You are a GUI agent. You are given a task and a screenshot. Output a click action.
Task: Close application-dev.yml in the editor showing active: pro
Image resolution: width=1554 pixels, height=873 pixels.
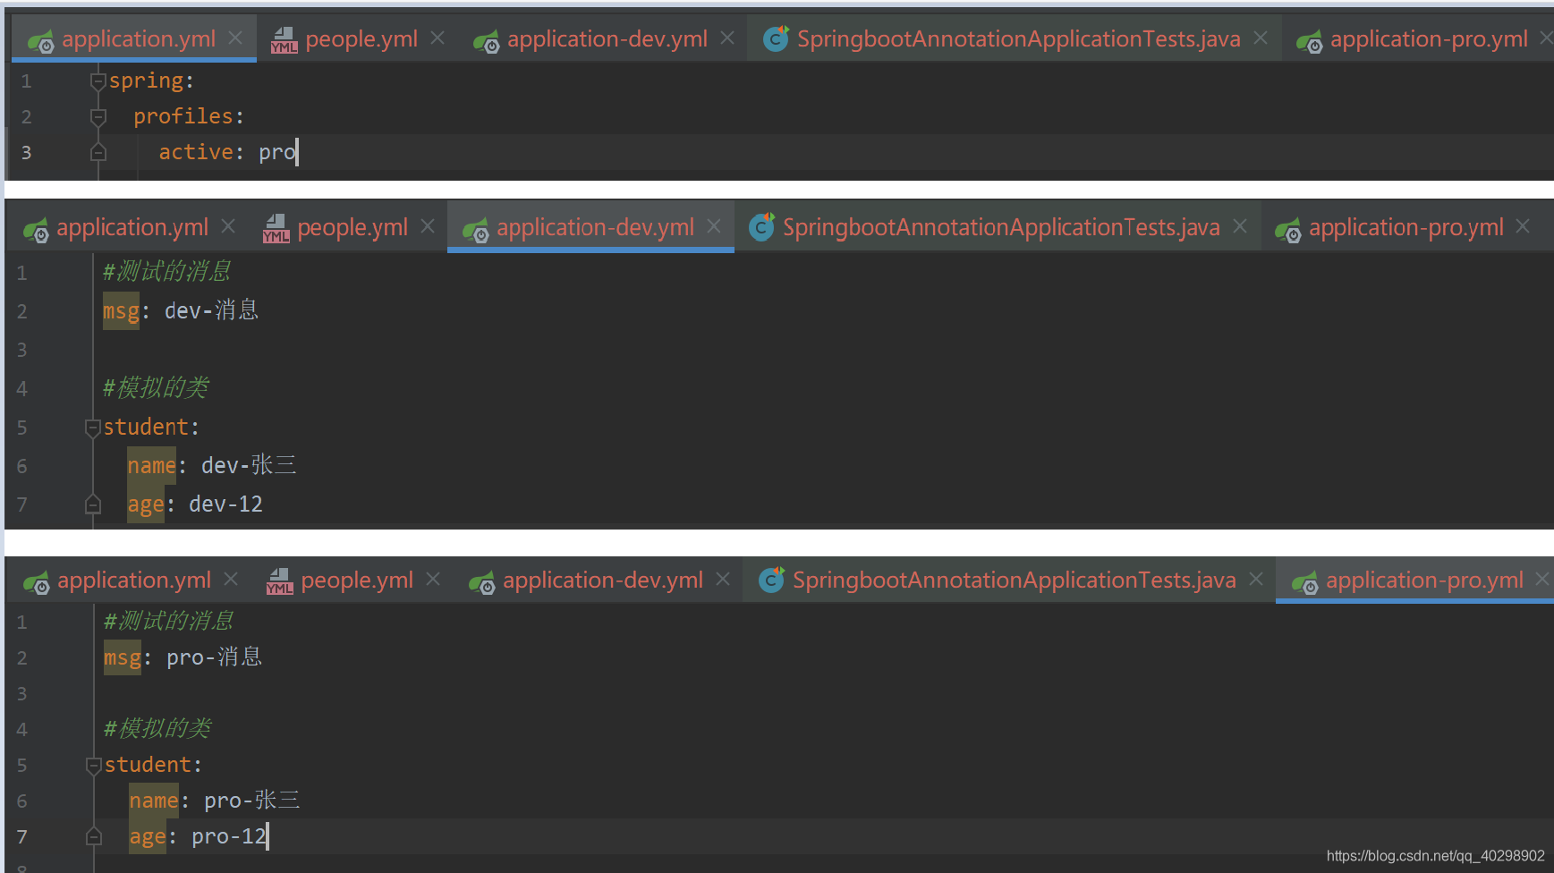point(727,38)
